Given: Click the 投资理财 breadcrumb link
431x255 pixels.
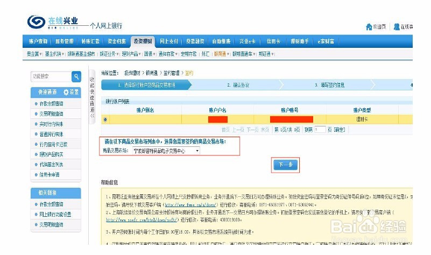Looking at the screenshot, I should pos(132,73).
